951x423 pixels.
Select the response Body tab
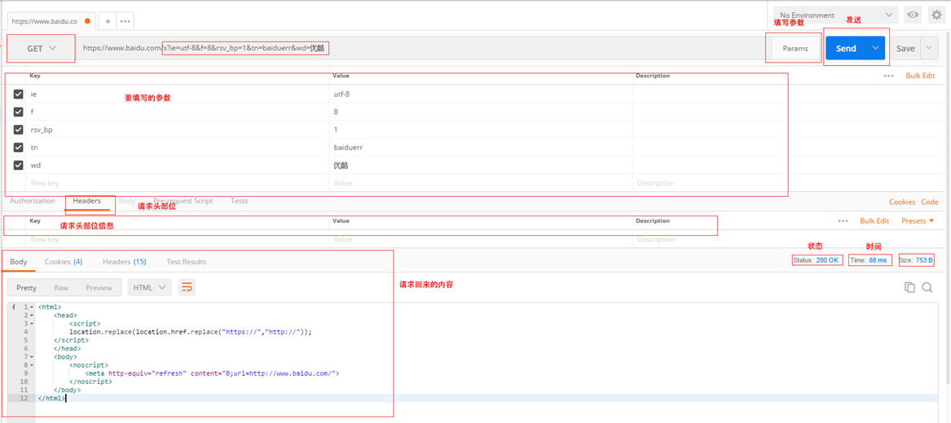click(18, 262)
